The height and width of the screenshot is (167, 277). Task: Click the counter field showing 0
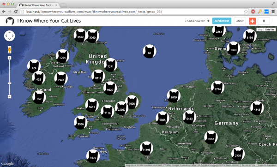click(264, 21)
